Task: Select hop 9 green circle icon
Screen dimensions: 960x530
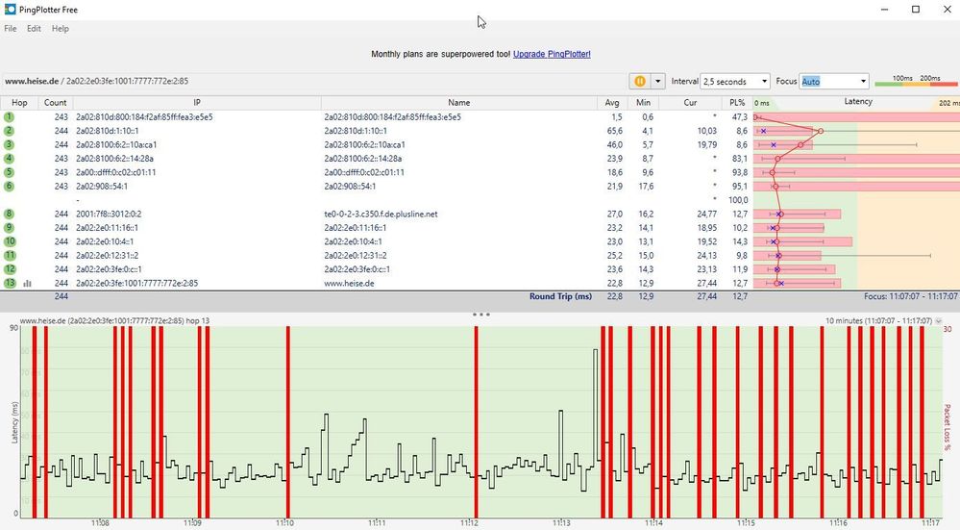Action: point(10,227)
